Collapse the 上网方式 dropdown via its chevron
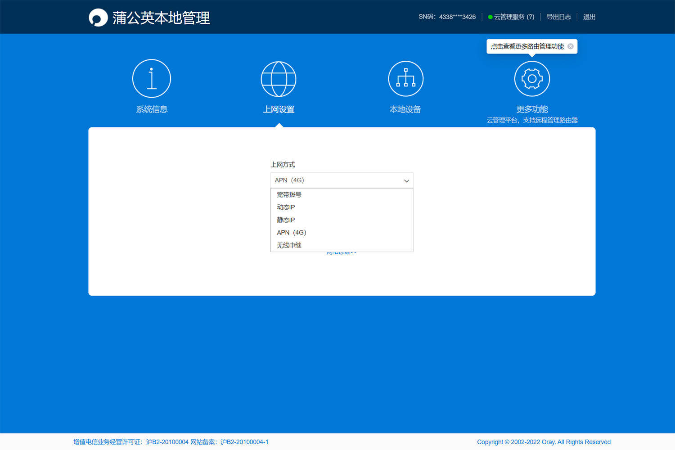 406,180
